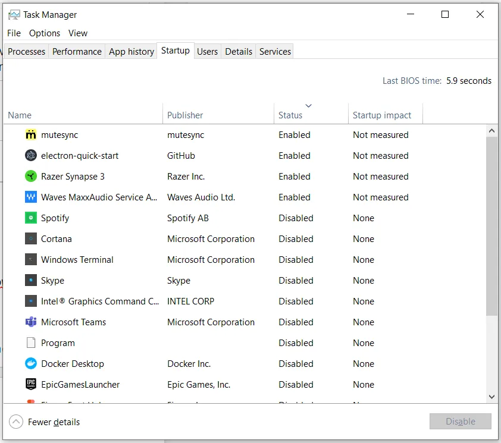
Task: Switch to the Details tab
Action: pos(239,51)
